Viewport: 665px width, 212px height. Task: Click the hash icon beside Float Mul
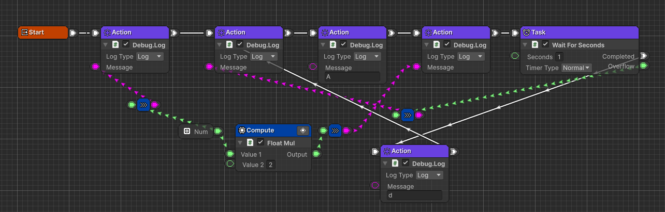click(x=250, y=143)
